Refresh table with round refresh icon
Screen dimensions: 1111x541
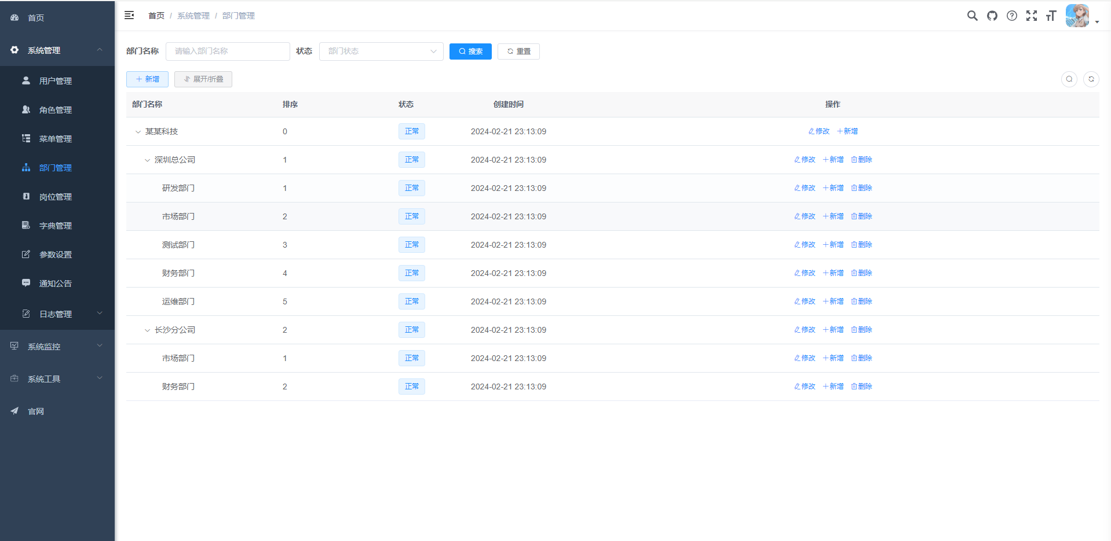click(1091, 79)
